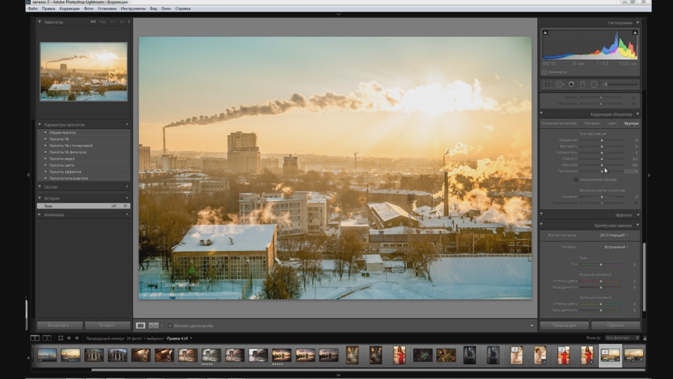Select the Crop Overlay tool

547,84
